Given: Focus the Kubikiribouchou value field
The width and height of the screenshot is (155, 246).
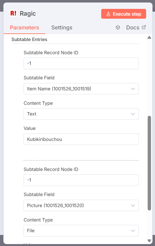Looking at the screenshot, I should click(x=81, y=139).
